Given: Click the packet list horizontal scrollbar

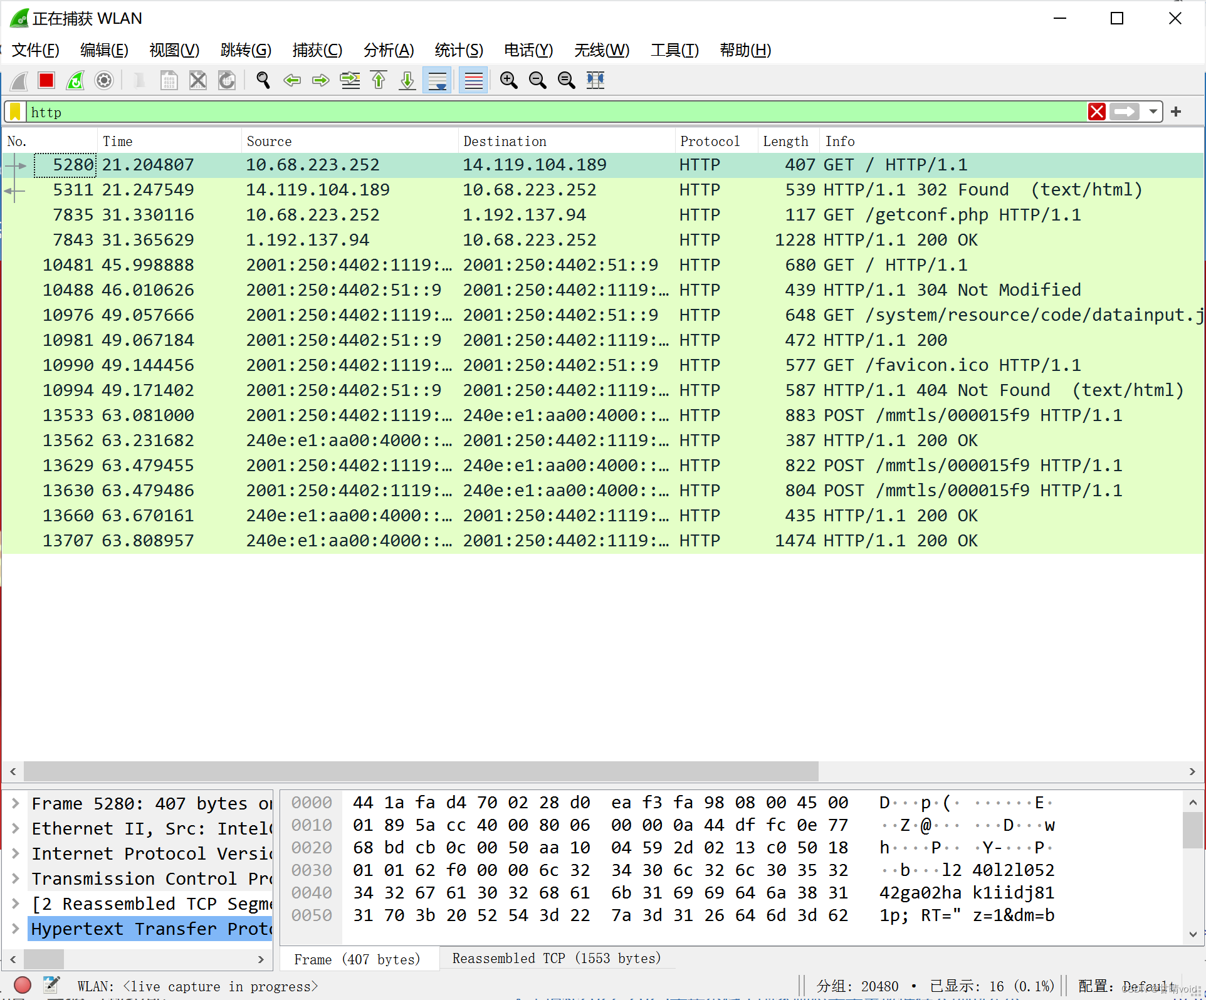Looking at the screenshot, I should coord(420,771).
